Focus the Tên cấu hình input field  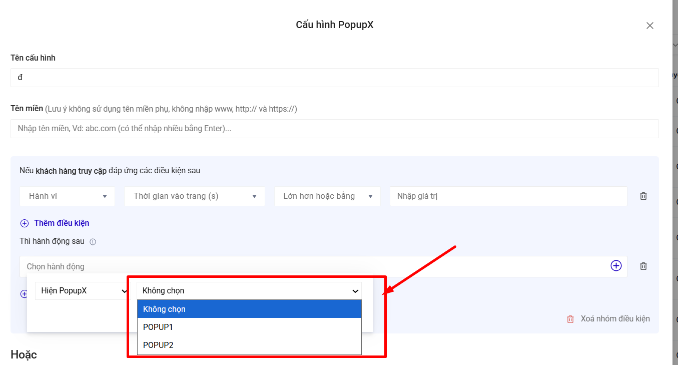click(334, 78)
